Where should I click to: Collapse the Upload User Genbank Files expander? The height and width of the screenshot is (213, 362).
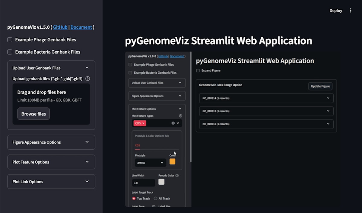click(51, 68)
